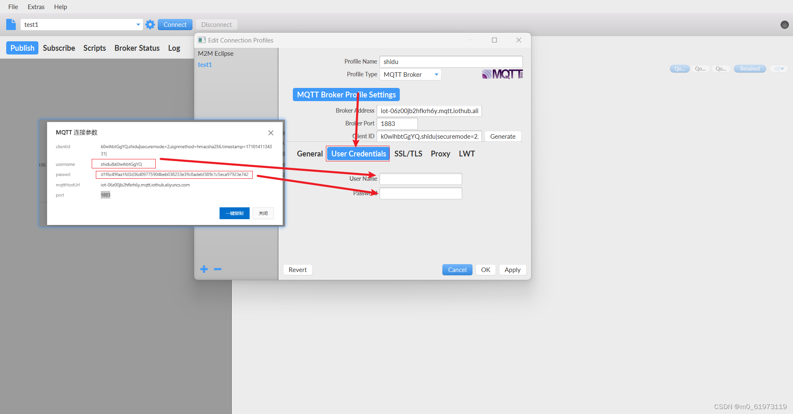Screen dimensions: 793x414
Task: Click the MQTT logo in profile dialog
Action: tap(502, 74)
